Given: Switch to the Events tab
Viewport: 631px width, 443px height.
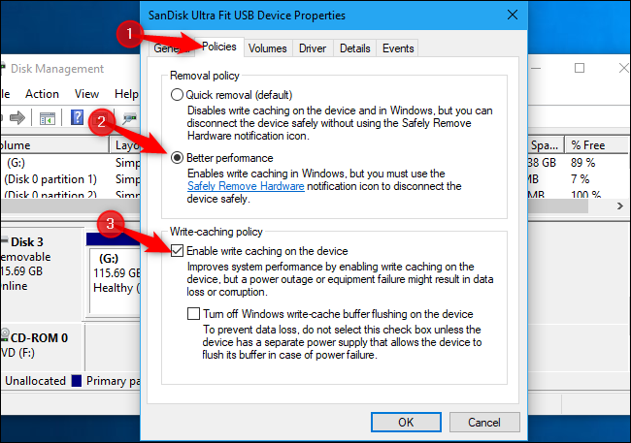Looking at the screenshot, I should [398, 48].
